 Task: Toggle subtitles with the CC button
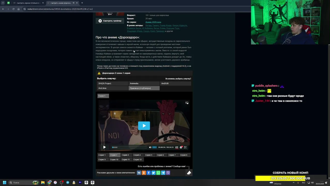click(177, 147)
